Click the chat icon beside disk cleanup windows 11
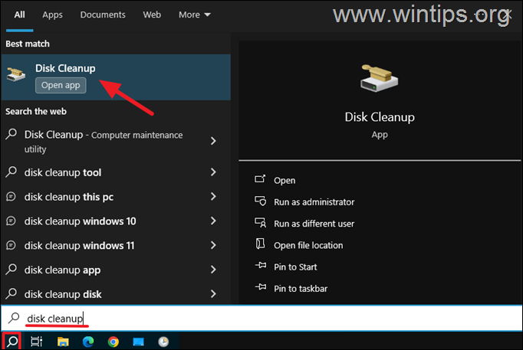Screen dimensions: 523x350 click(11, 245)
